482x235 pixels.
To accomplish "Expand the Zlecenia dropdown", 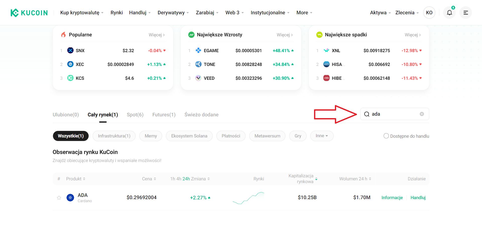I will pos(407,13).
